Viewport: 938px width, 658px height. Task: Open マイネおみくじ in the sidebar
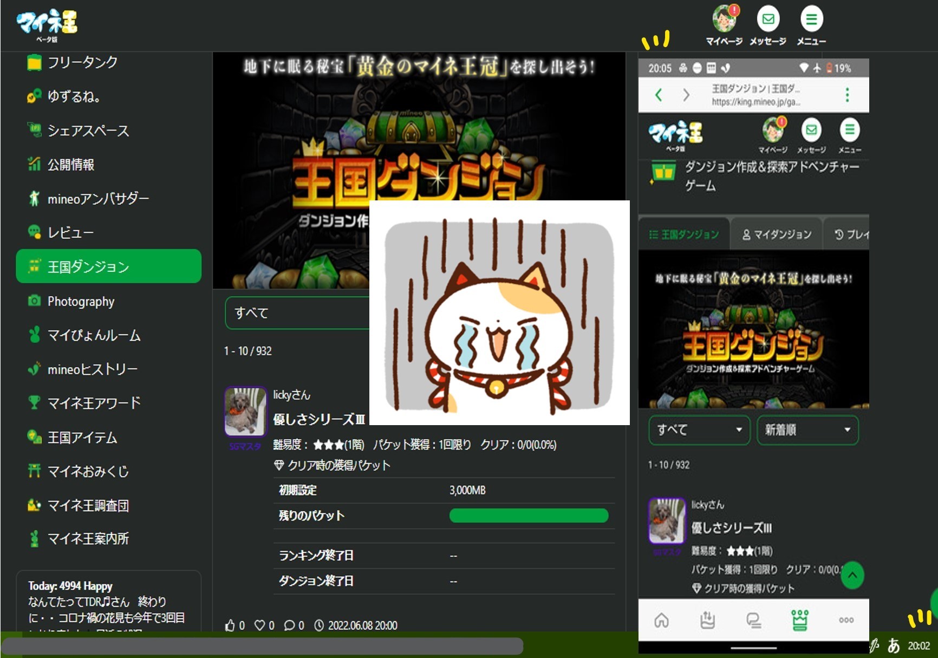[x=108, y=471]
